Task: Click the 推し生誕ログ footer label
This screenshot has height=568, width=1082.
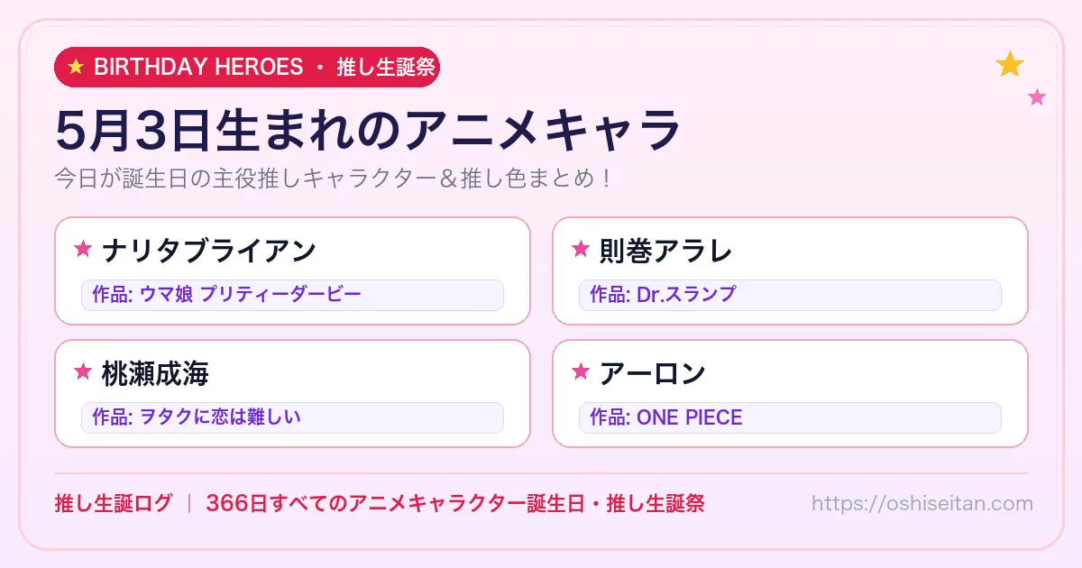Action: click(113, 503)
